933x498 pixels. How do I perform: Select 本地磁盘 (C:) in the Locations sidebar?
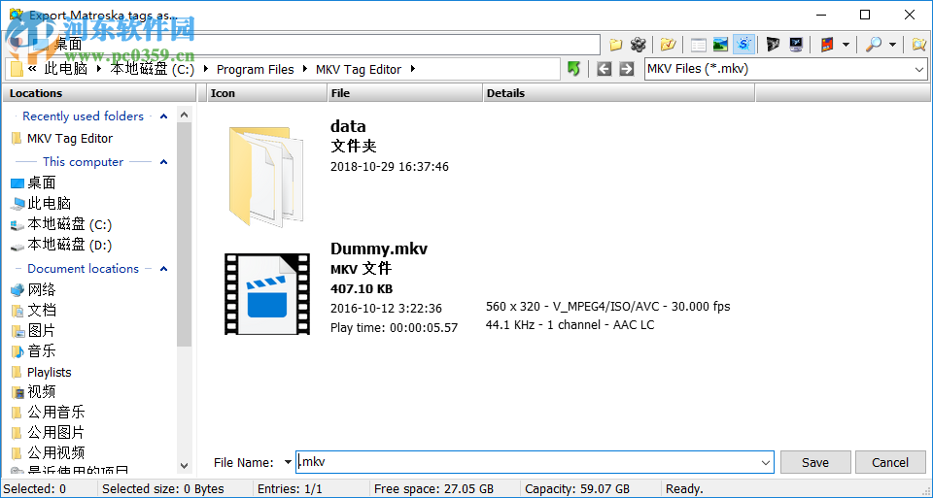(x=61, y=224)
